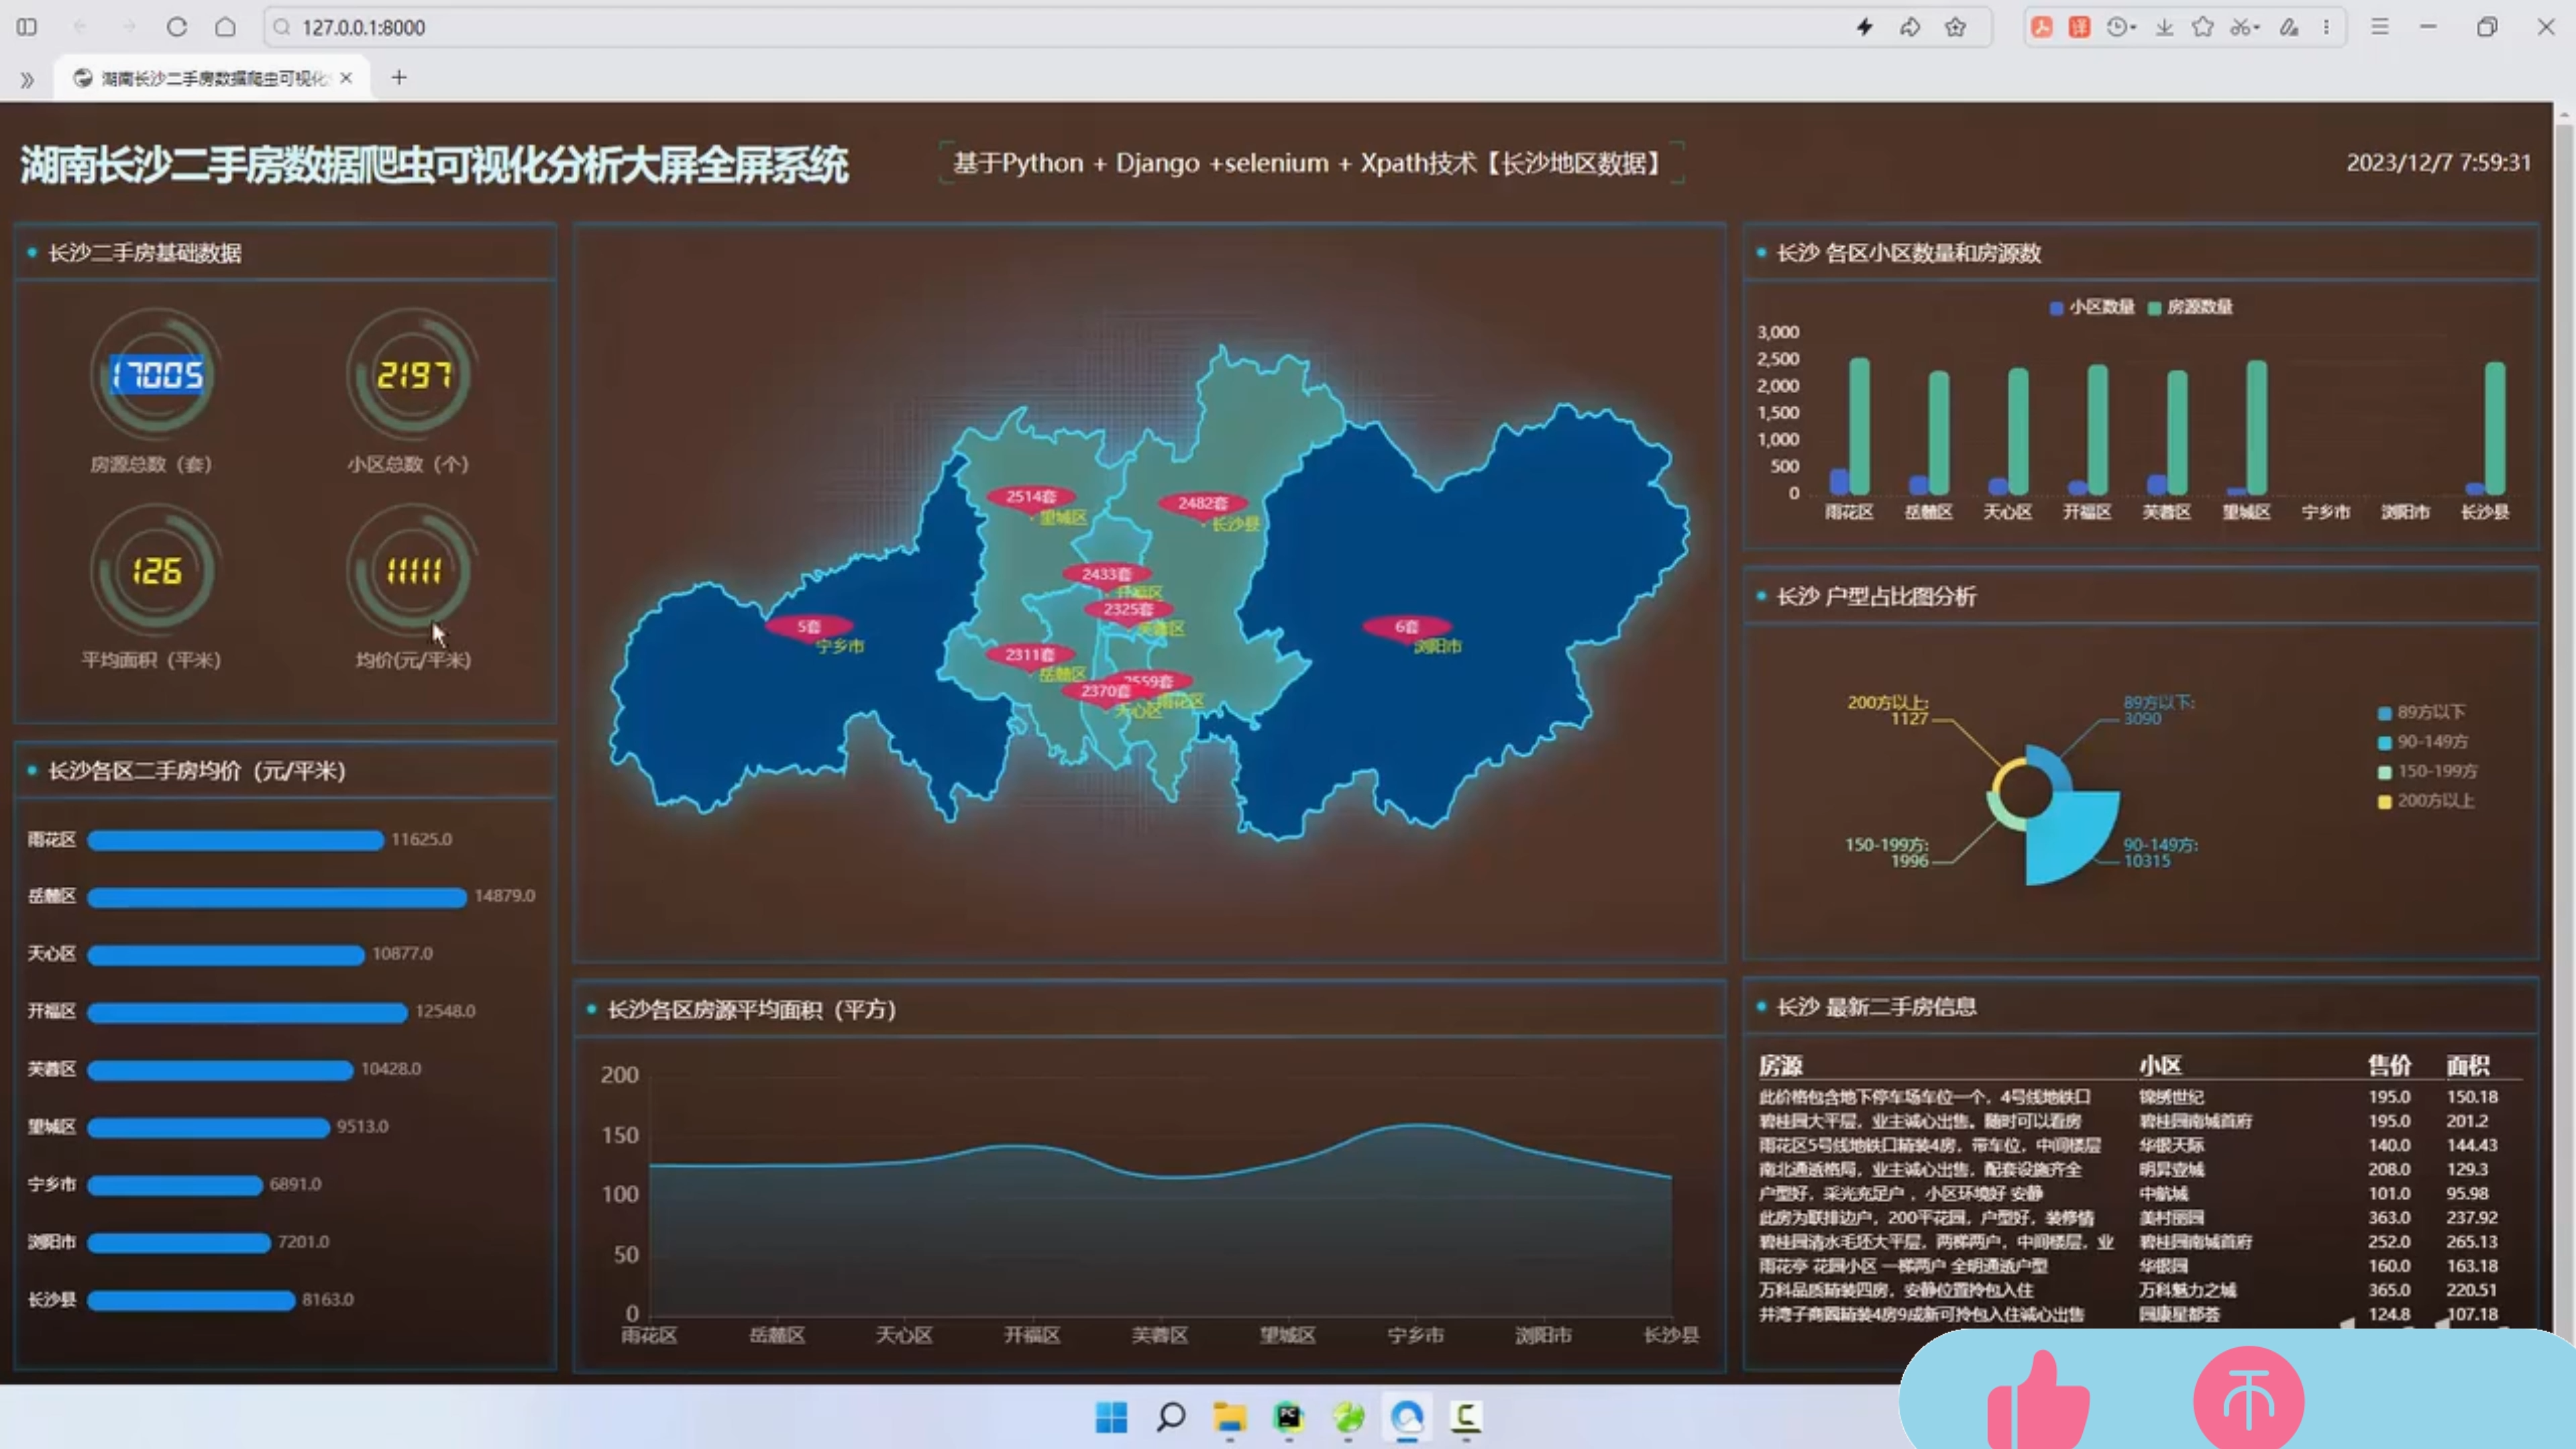
Task: Open a new tab with plus button
Action: (x=399, y=77)
